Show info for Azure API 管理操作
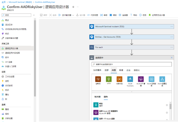Image resolution: width=178 pixels, height=122 pixels. (x=167, y=113)
